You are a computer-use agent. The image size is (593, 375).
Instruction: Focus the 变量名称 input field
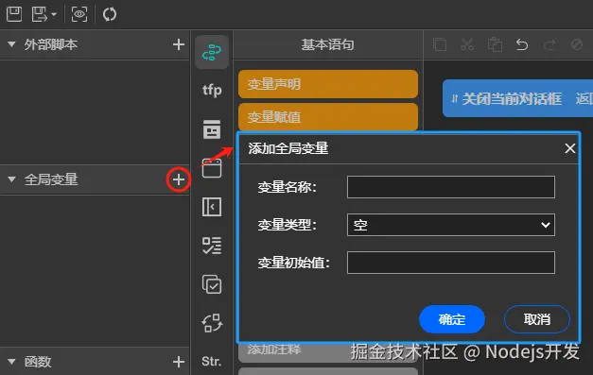click(451, 187)
